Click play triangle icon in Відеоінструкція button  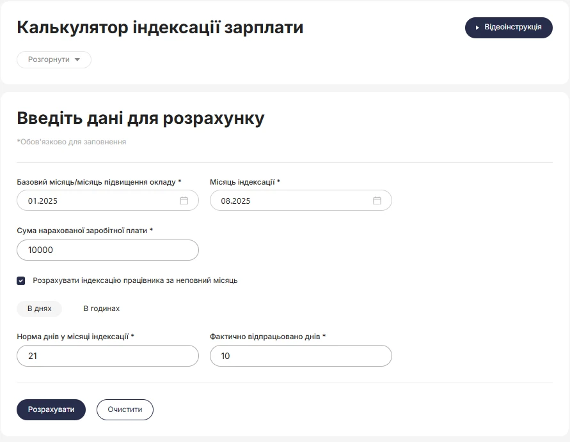click(x=477, y=27)
